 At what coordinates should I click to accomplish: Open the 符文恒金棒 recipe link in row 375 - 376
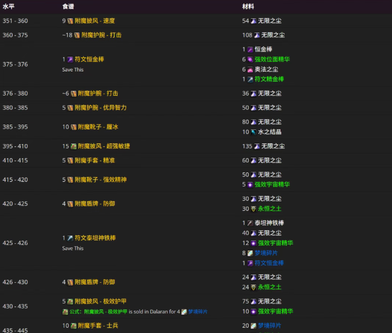(x=89, y=60)
